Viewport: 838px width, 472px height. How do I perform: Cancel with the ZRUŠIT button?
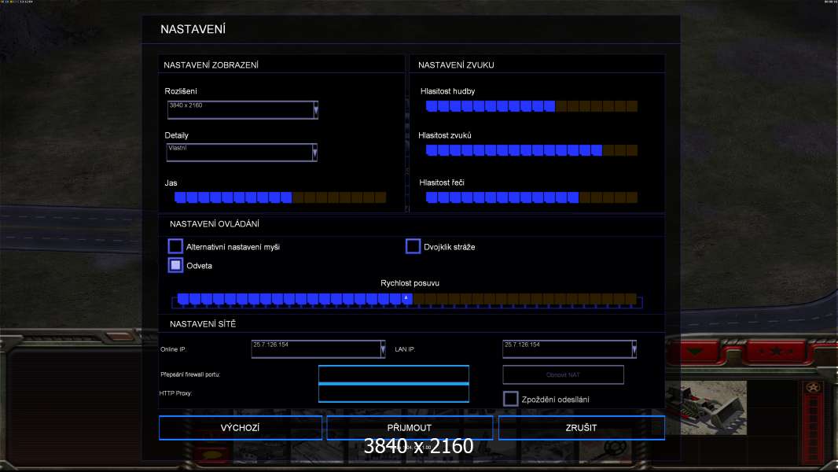[581, 428]
